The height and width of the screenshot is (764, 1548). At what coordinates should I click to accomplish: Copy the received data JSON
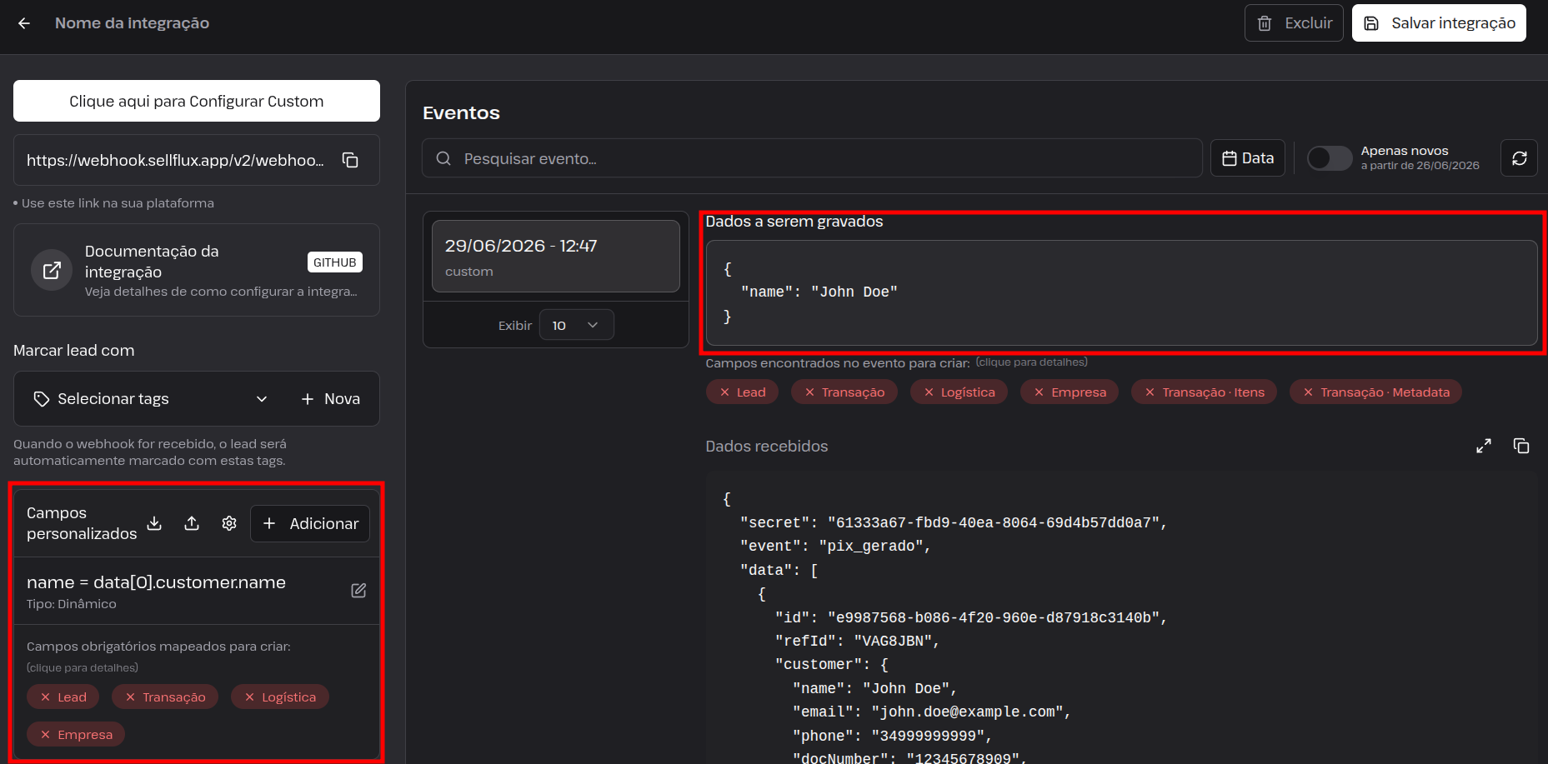coord(1521,446)
